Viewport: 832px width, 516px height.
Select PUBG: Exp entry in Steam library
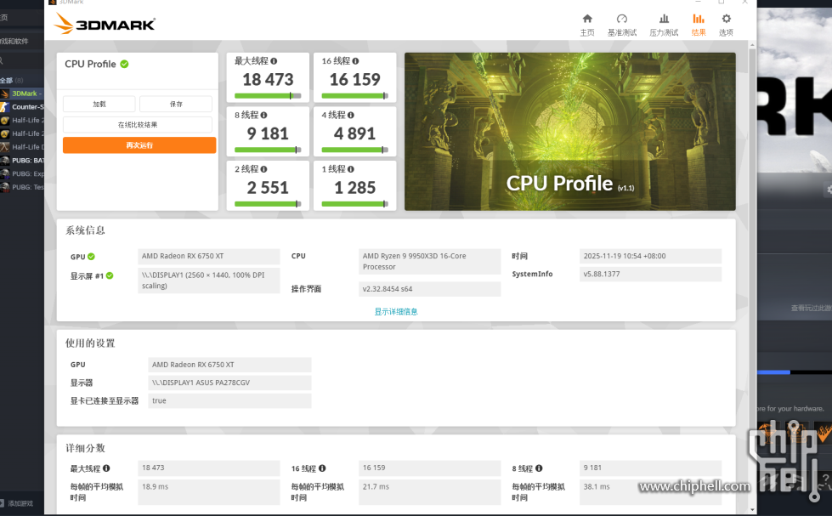point(22,173)
